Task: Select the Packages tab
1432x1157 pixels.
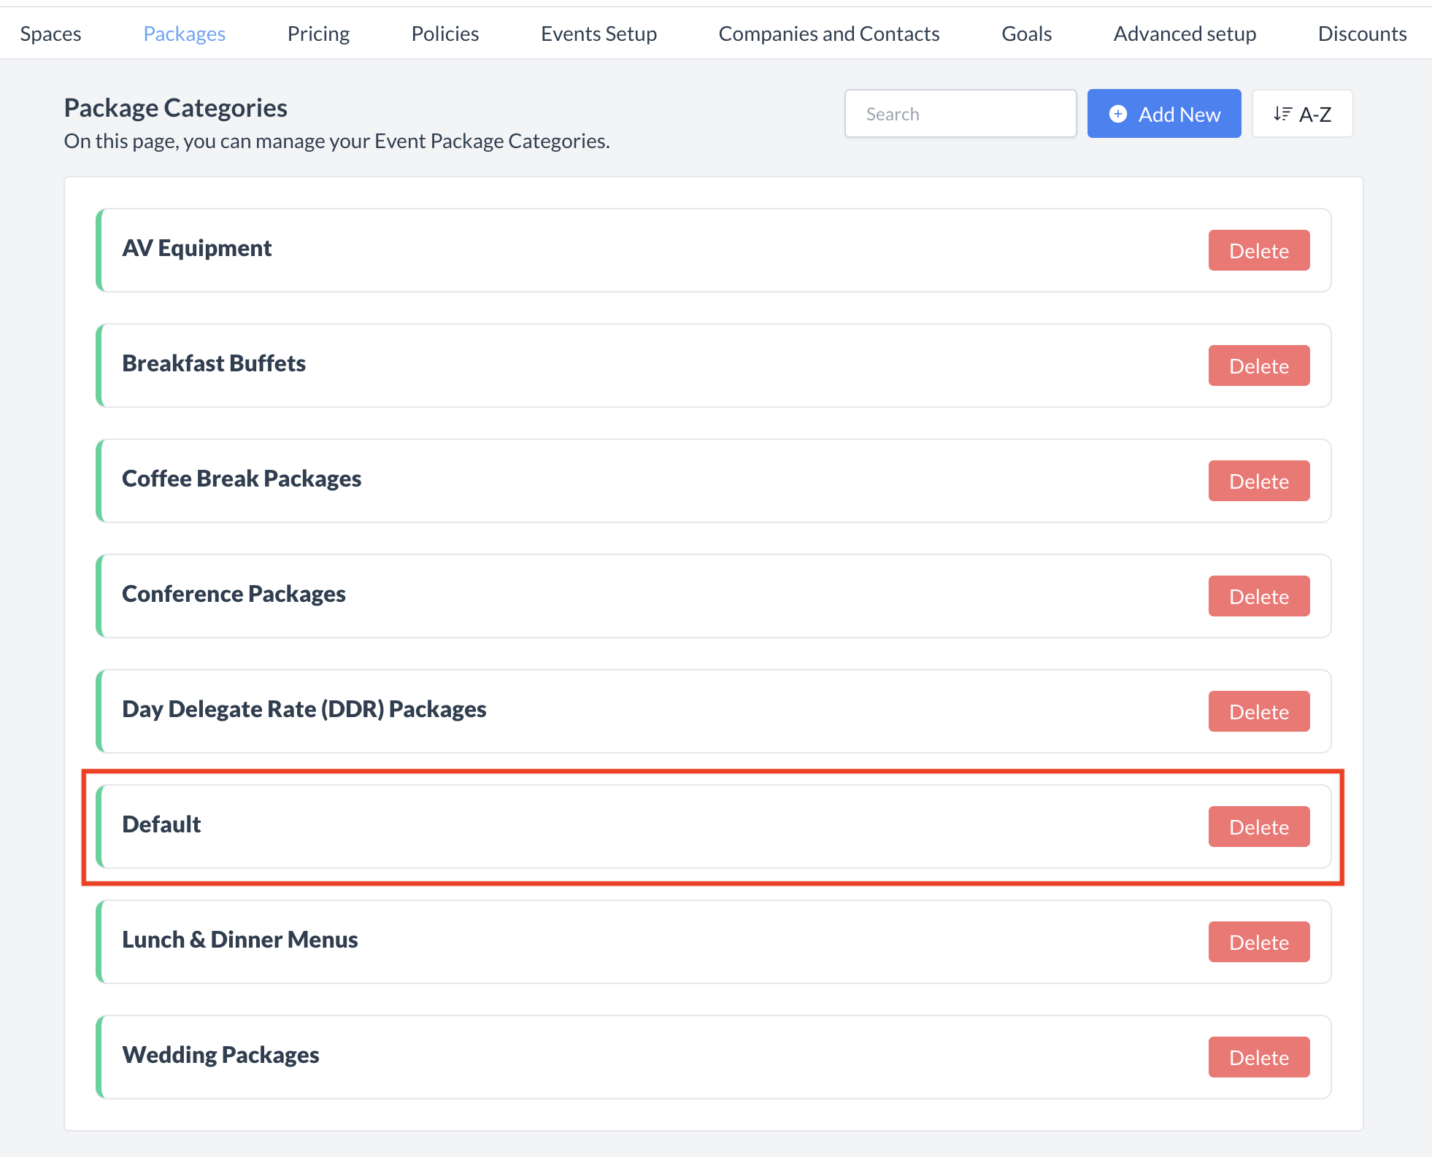Action: click(184, 33)
